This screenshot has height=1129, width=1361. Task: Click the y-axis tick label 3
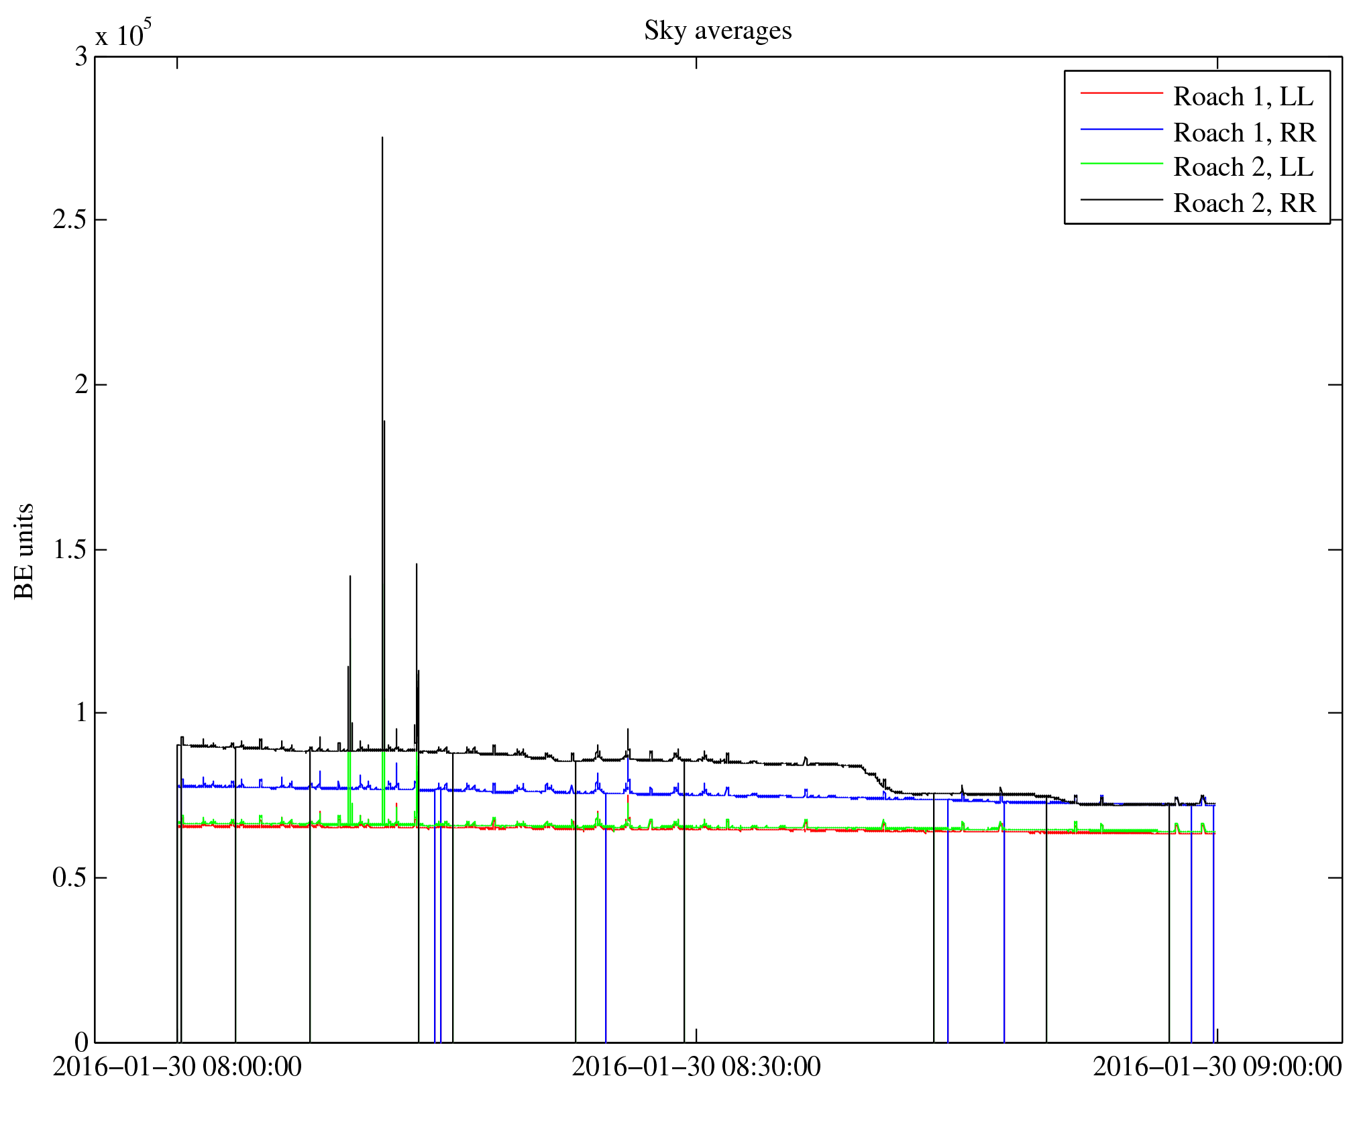point(81,57)
